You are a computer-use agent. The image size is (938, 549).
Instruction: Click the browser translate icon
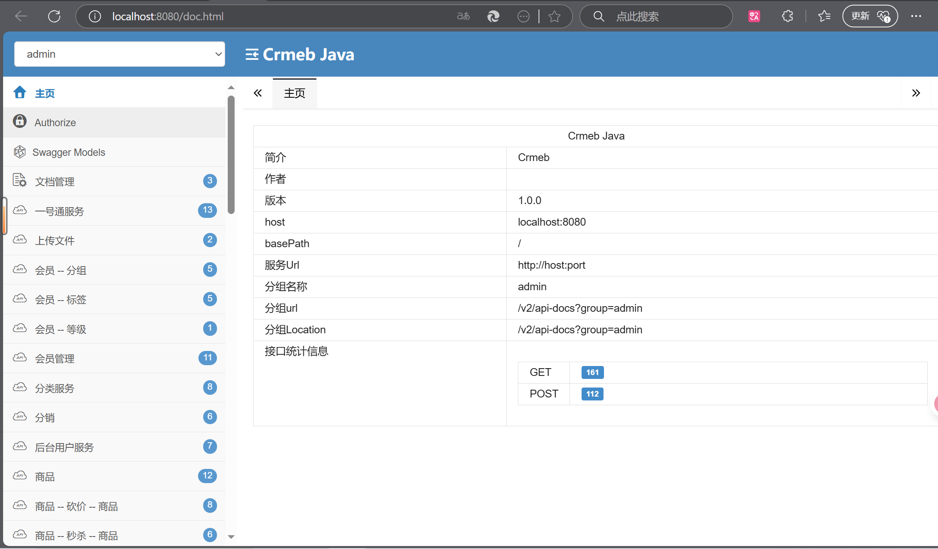463,16
